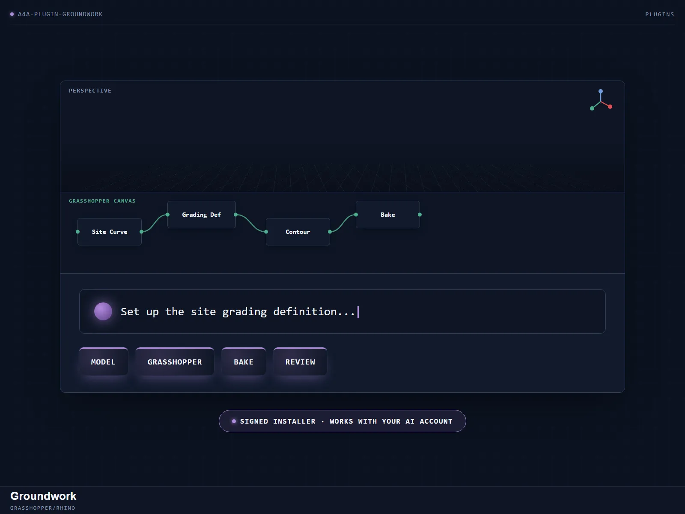Click the GRASSHOPPER/RHINO footer text

43,508
